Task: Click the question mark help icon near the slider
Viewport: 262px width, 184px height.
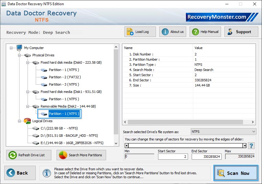Action: click(251, 146)
